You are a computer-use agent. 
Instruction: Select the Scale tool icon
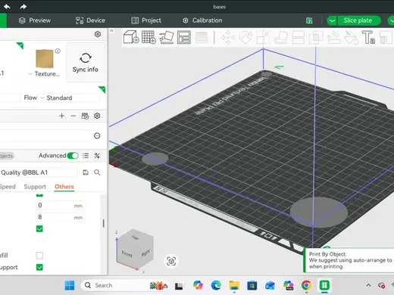point(263,38)
